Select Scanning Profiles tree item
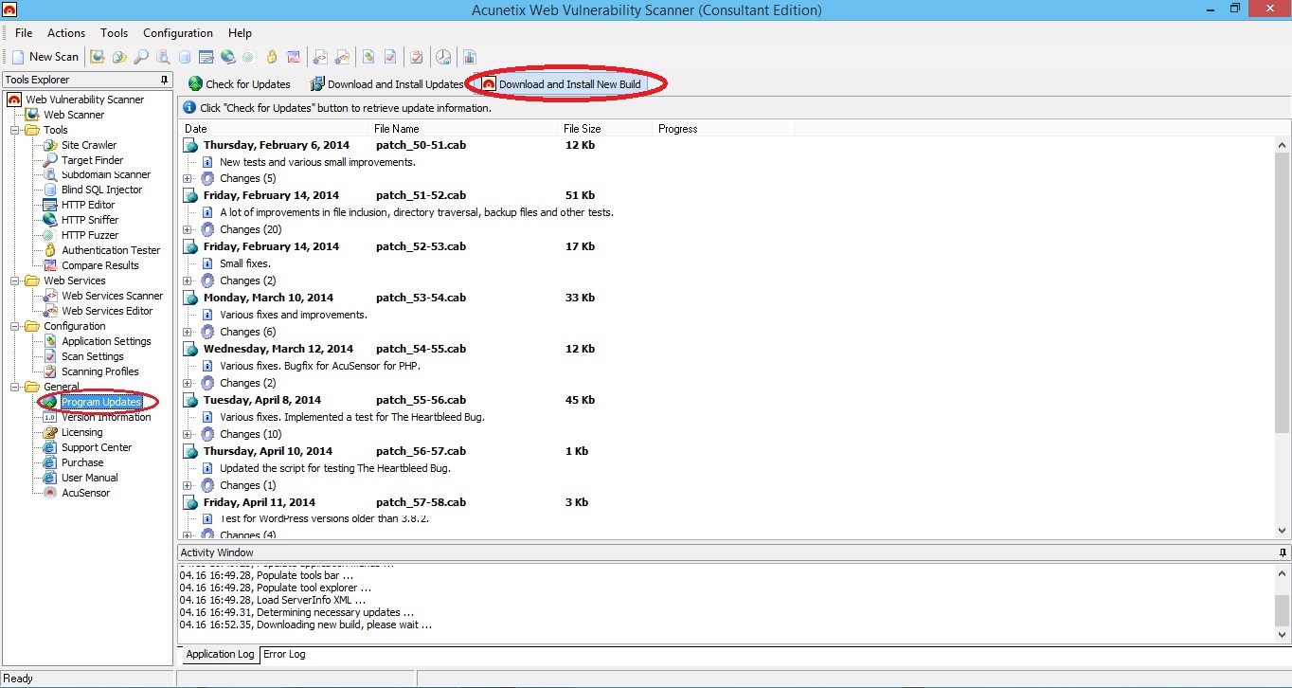 click(99, 371)
